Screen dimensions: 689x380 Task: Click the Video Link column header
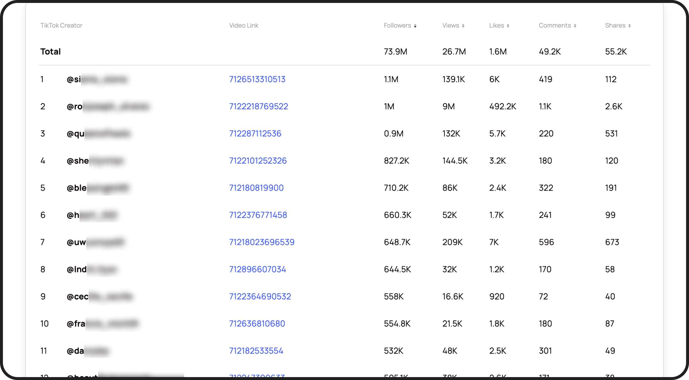coord(244,25)
